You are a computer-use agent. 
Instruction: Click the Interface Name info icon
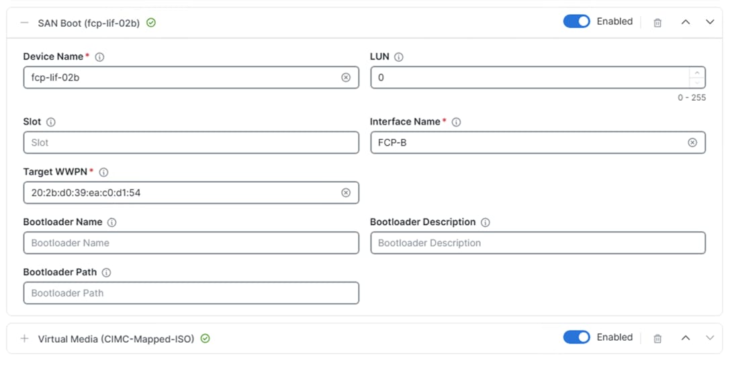(457, 122)
